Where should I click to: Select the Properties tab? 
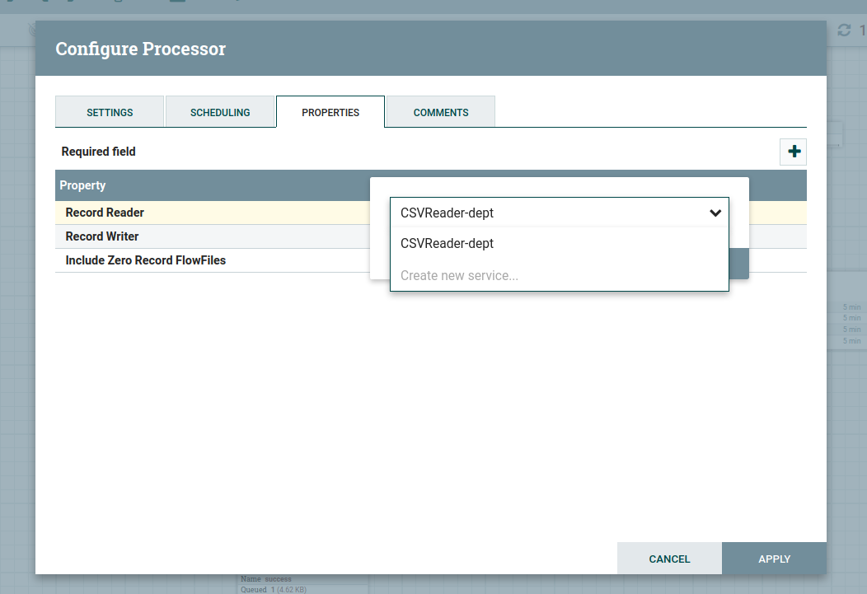click(330, 112)
